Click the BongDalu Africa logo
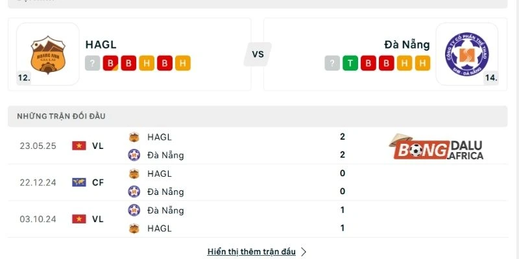The width and height of the screenshot is (519, 259). click(x=436, y=149)
